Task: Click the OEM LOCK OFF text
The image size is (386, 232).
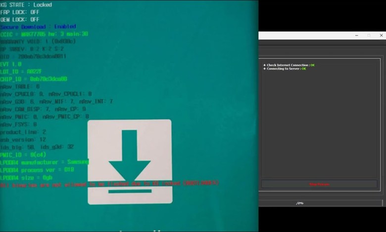Action: [x=20, y=19]
